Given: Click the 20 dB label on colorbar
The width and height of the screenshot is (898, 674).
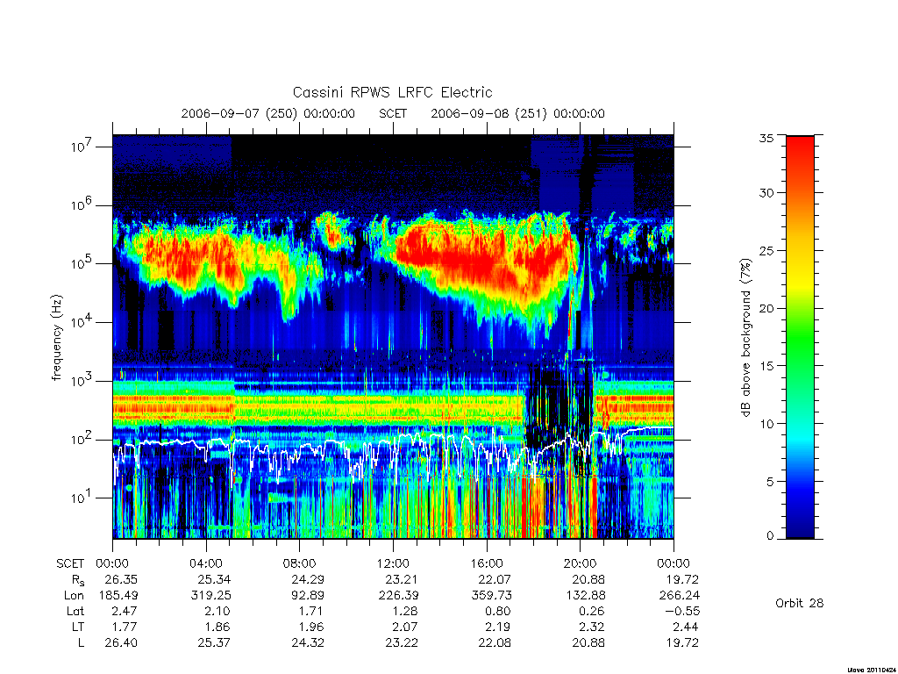Looking at the screenshot, I should tap(766, 308).
